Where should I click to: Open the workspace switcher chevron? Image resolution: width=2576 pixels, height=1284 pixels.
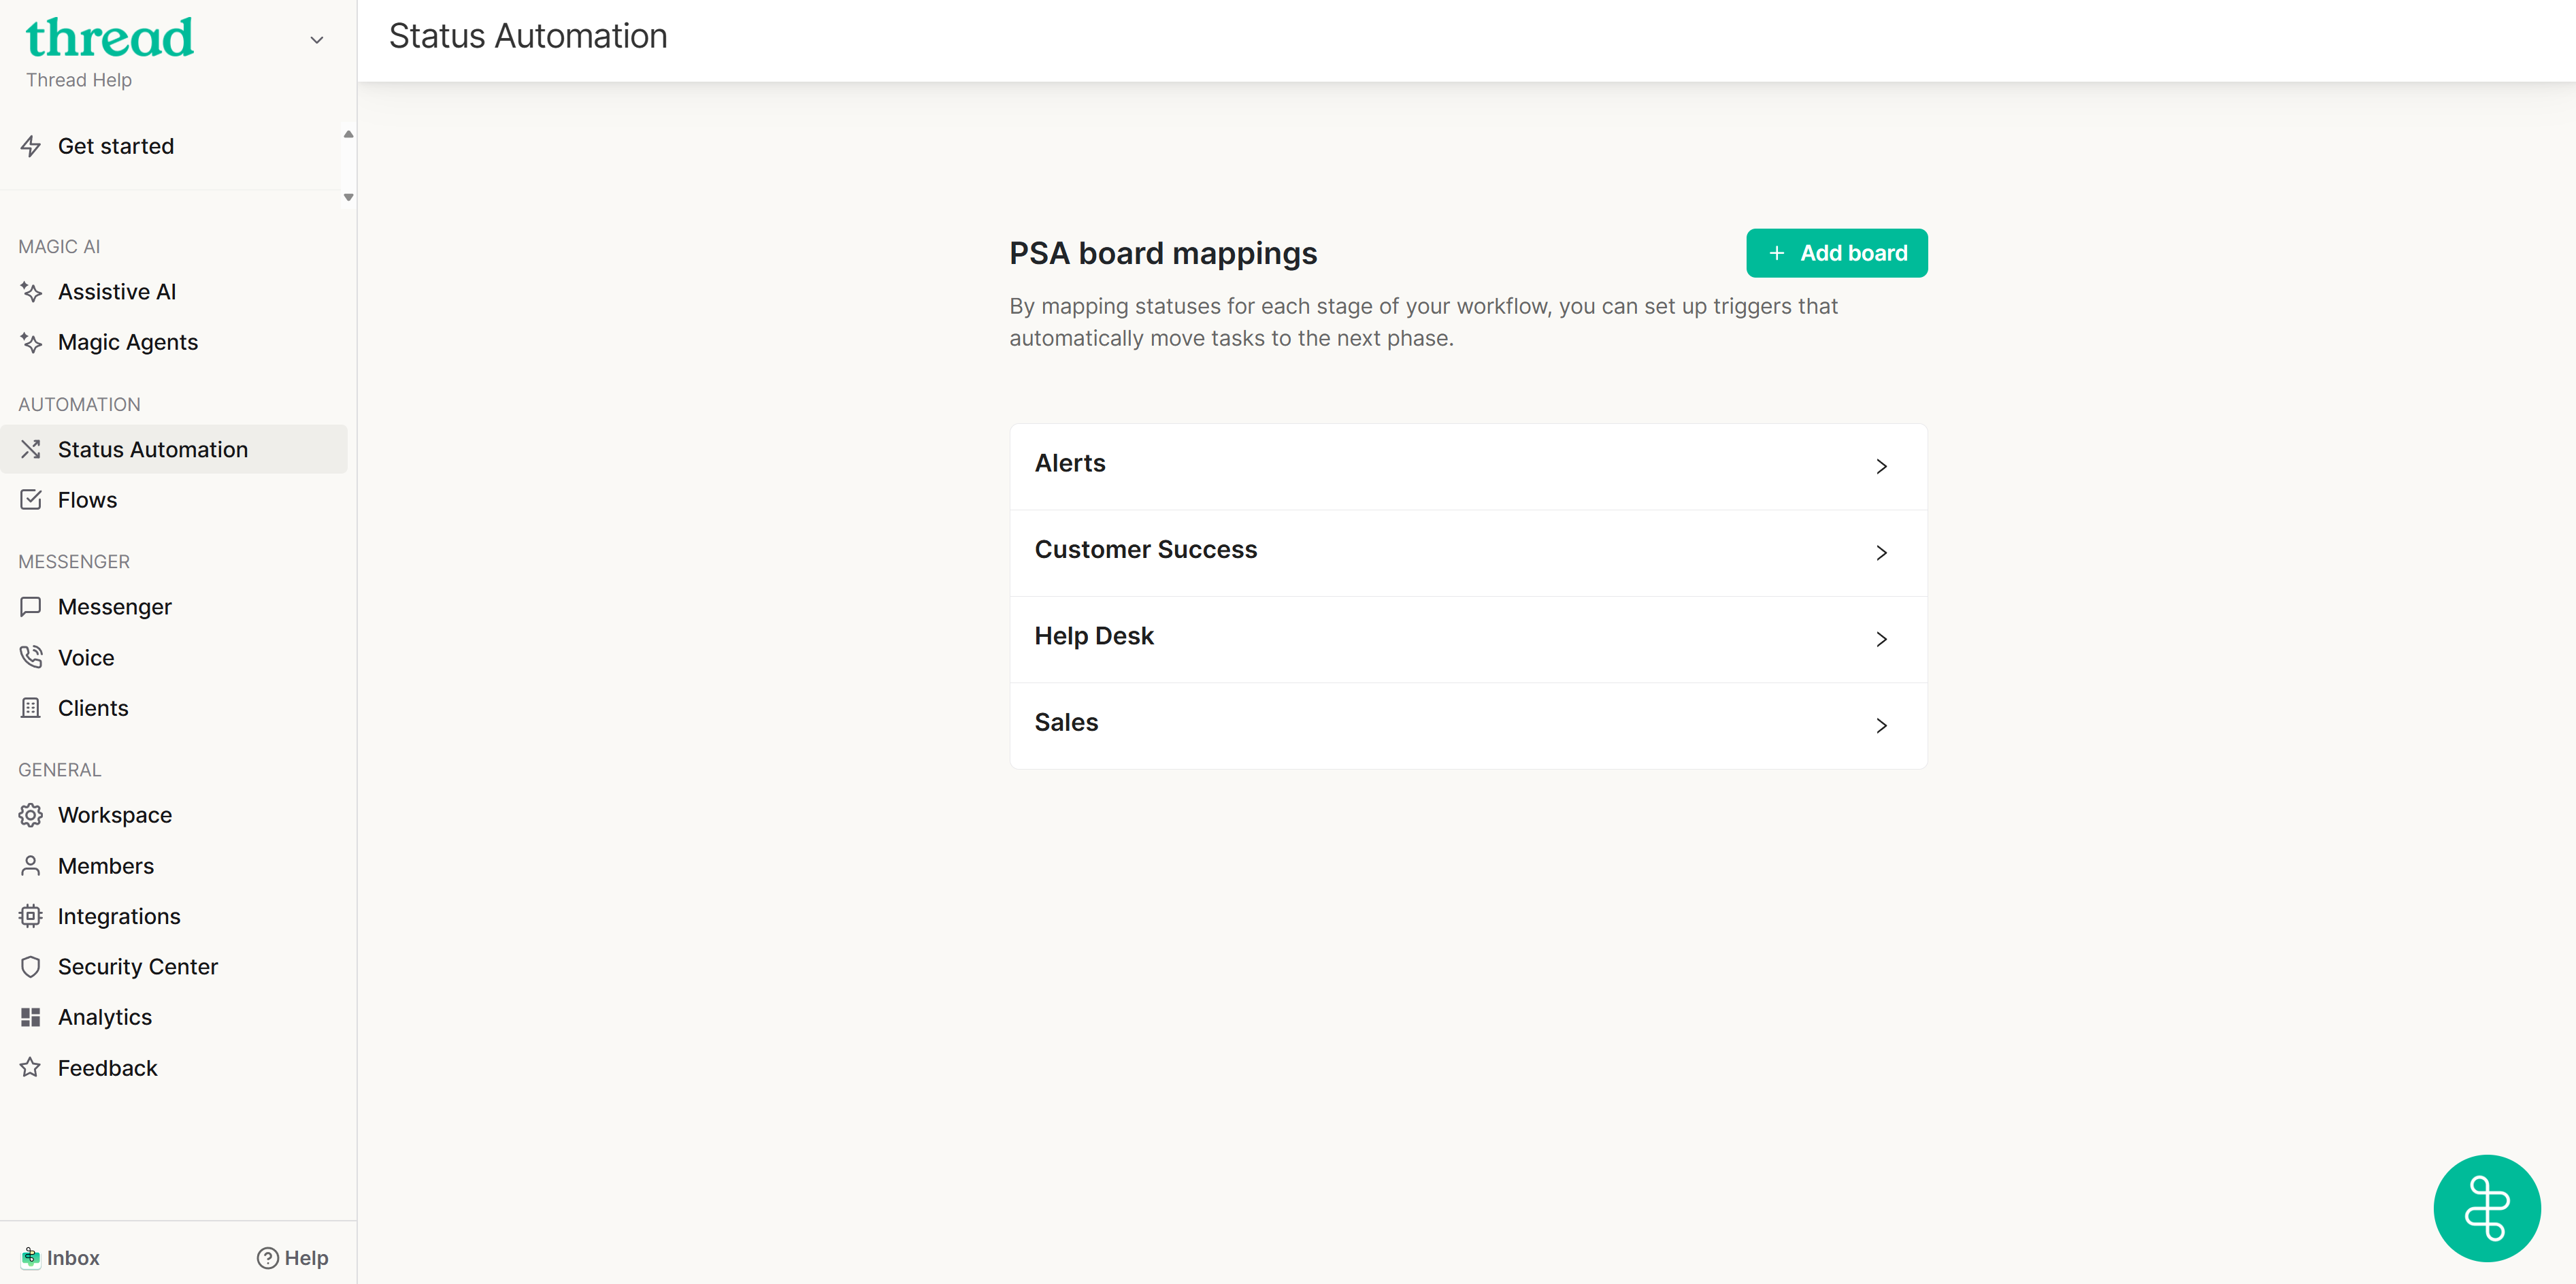[x=317, y=40]
